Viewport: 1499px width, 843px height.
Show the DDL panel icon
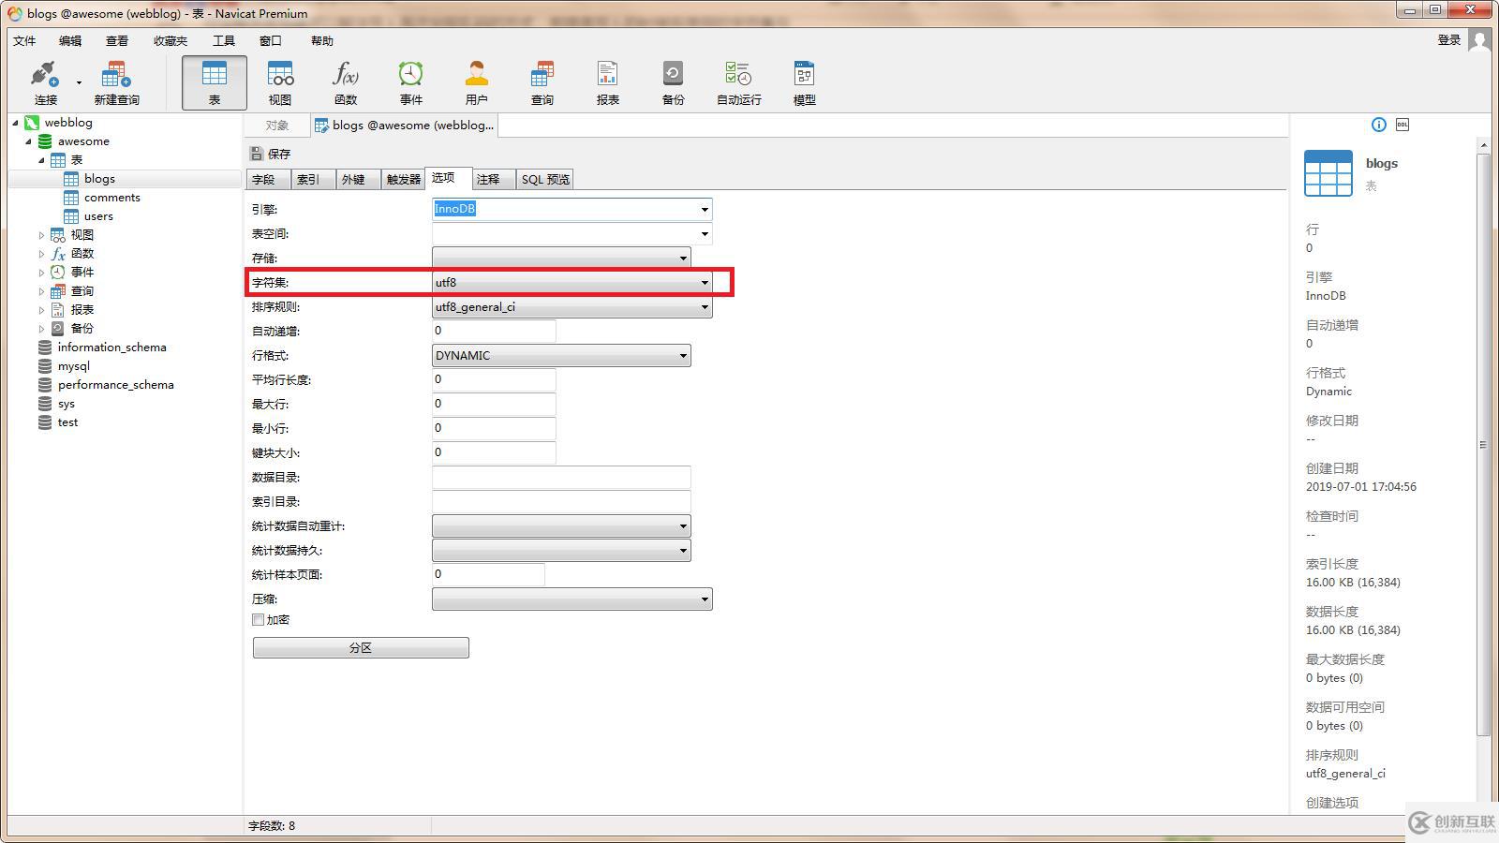pyautogui.click(x=1403, y=125)
